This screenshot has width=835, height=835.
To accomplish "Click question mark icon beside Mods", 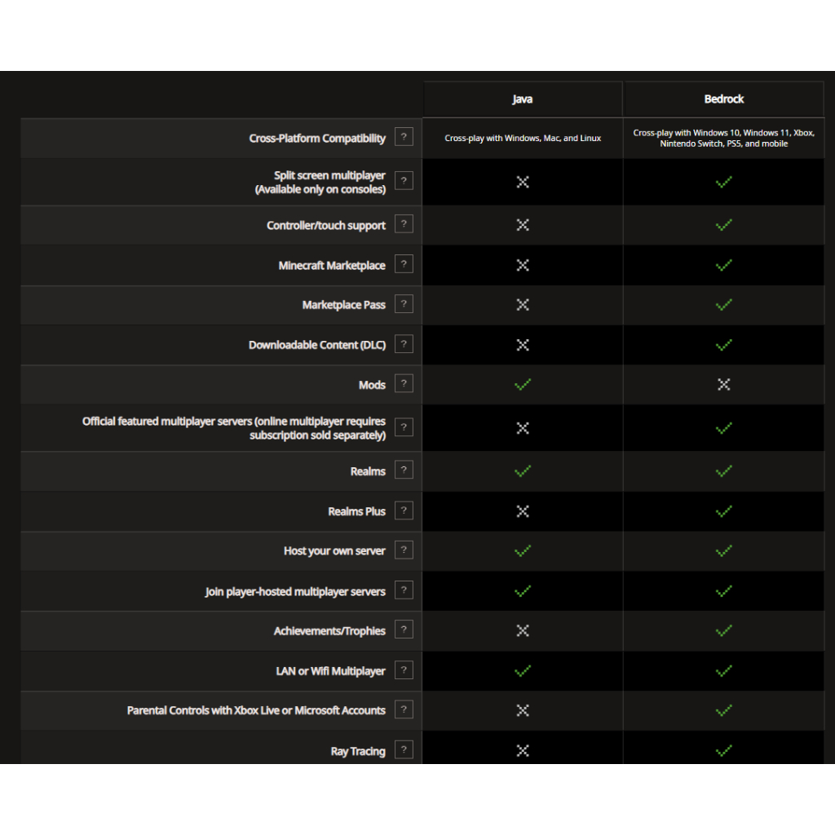I will (404, 384).
